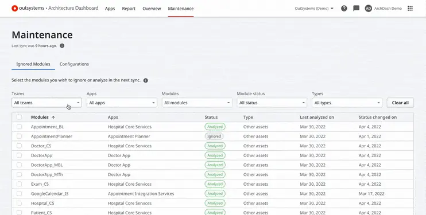Click the Clear all button
The height and width of the screenshot is (215, 426).
[400, 103]
